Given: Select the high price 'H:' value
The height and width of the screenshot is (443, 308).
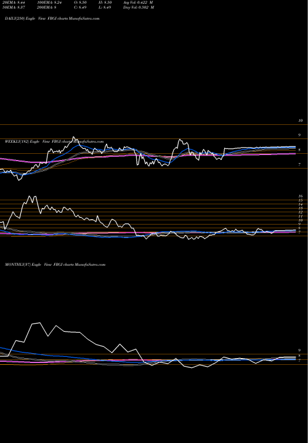Looking at the screenshot, I should (105, 2).
